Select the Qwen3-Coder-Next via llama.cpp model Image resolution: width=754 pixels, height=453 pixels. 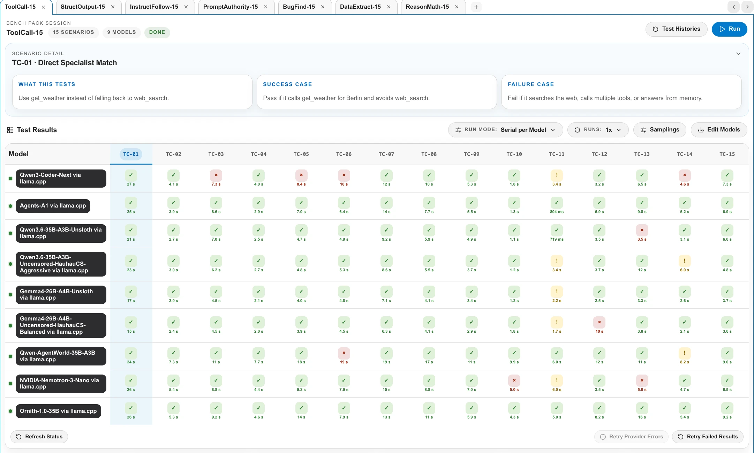pos(61,178)
